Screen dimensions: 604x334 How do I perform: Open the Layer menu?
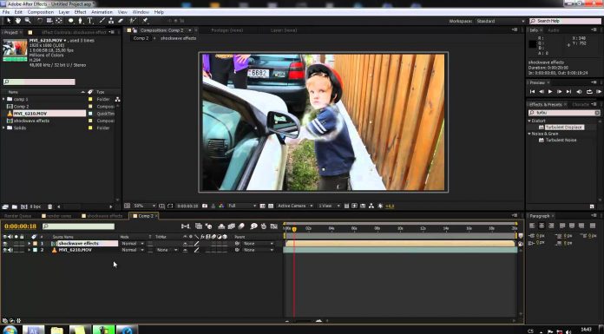pos(64,12)
